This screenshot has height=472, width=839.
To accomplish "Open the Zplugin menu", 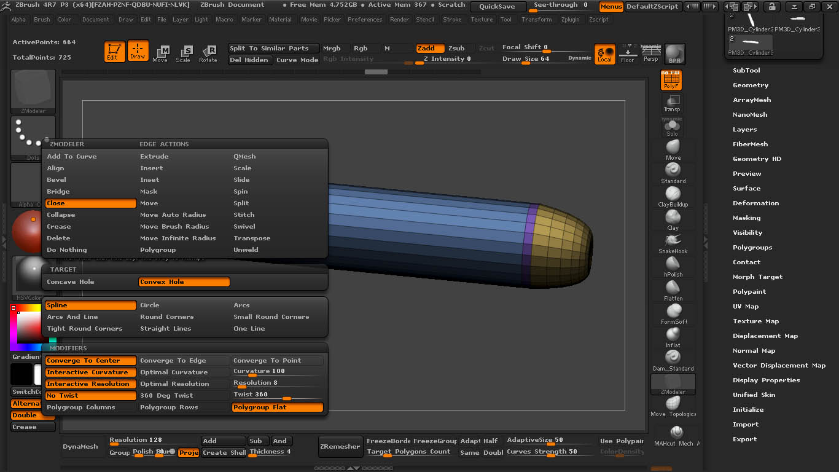I will tap(570, 20).
